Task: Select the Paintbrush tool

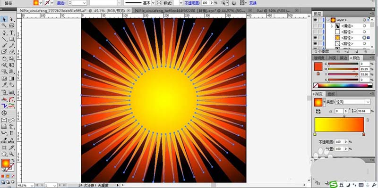Action: click(4, 45)
